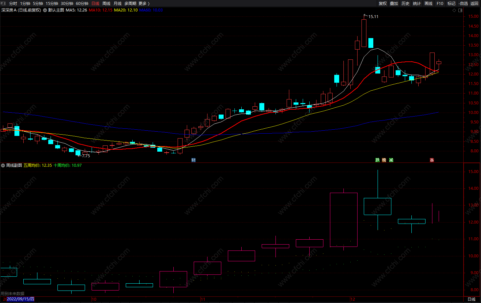Expand the 周线副图 sub-chart dropdown
This screenshot has height=303, width=481.
(x=3, y=165)
